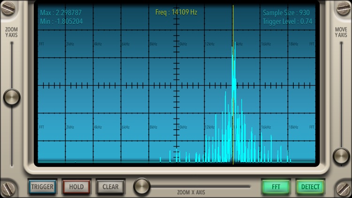The width and height of the screenshot is (352, 198).
Task: Click the Zoom Y Axis slider knob
Action: (x=12, y=97)
